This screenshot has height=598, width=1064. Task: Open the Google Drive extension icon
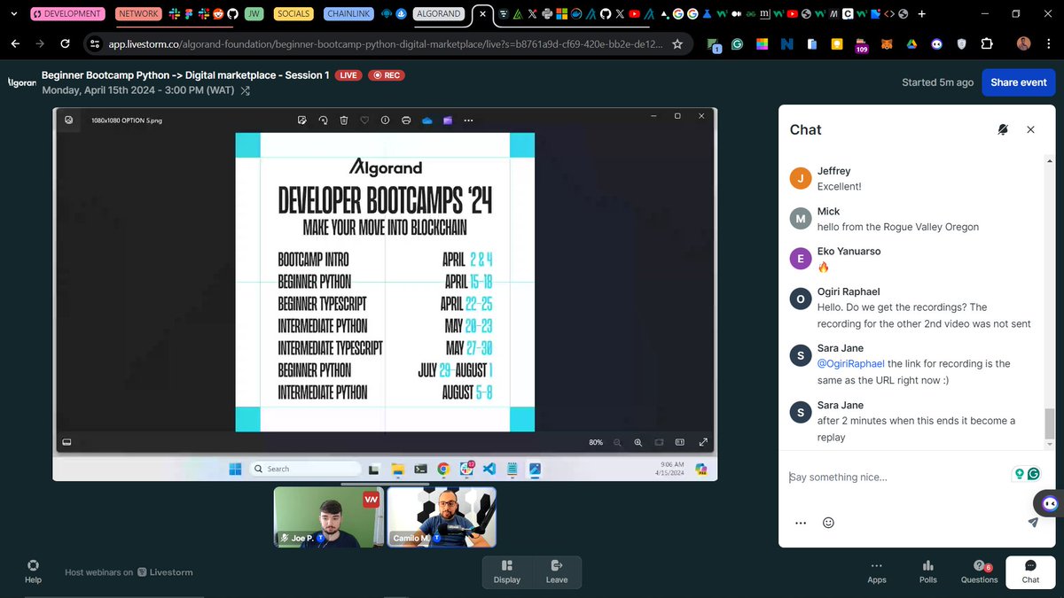(910, 44)
